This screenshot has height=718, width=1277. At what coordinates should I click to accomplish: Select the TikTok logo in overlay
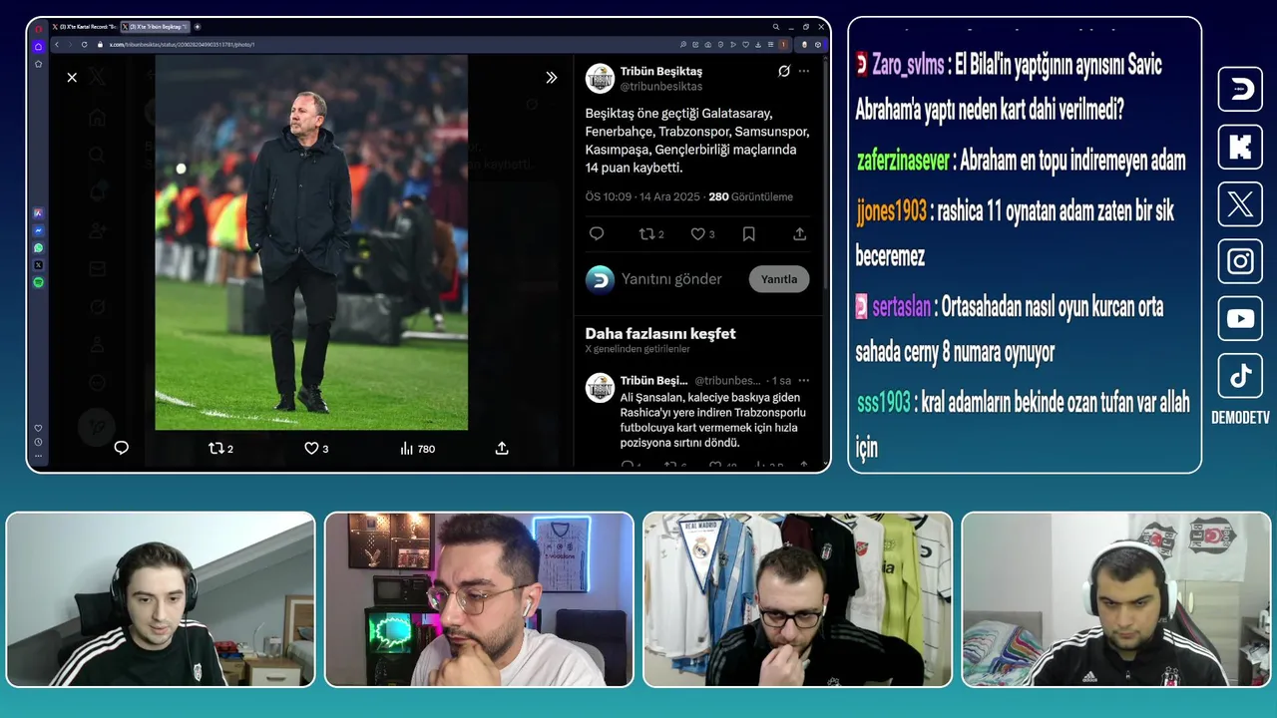[1240, 376]
